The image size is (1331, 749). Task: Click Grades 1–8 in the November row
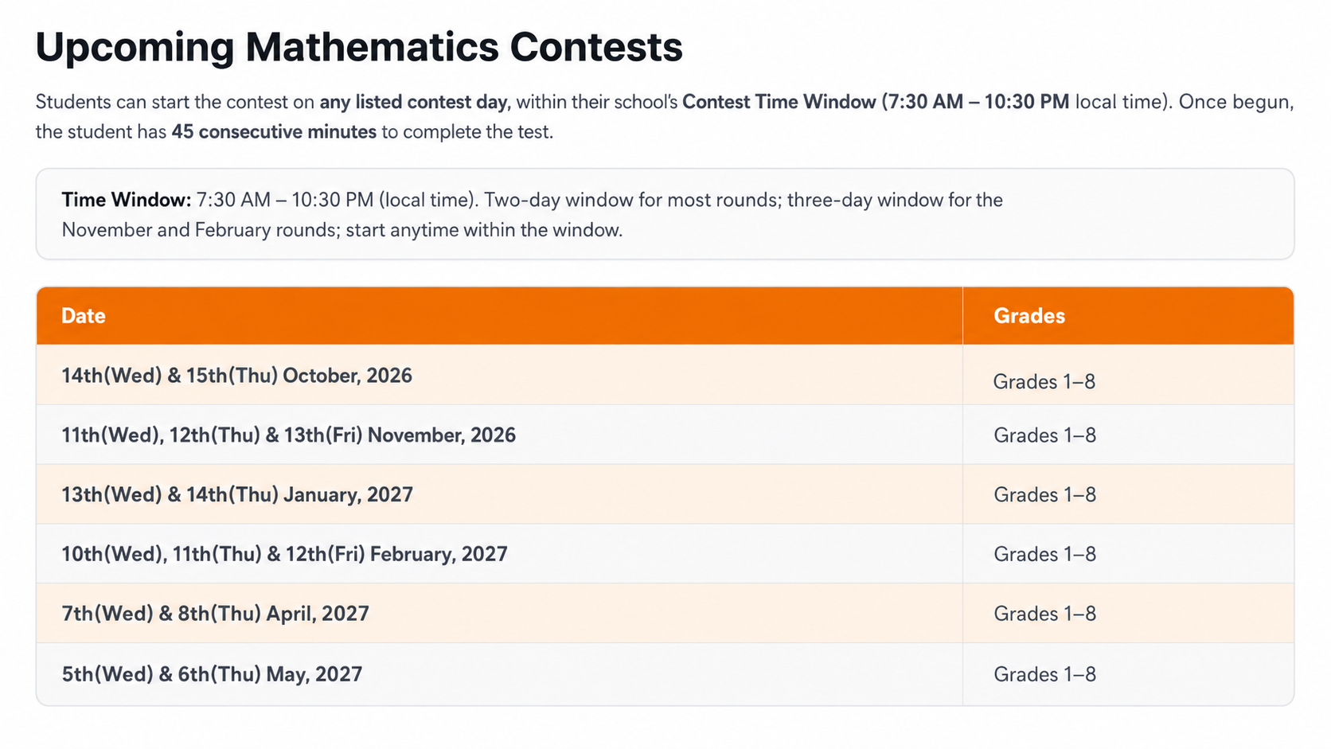coord(1044,435)
